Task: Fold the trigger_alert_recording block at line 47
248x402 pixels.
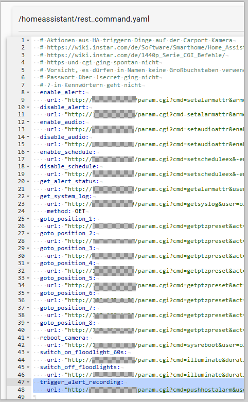Action: [28, 382]
